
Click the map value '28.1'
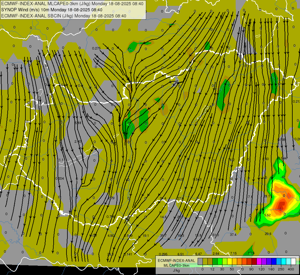(267, 196)
